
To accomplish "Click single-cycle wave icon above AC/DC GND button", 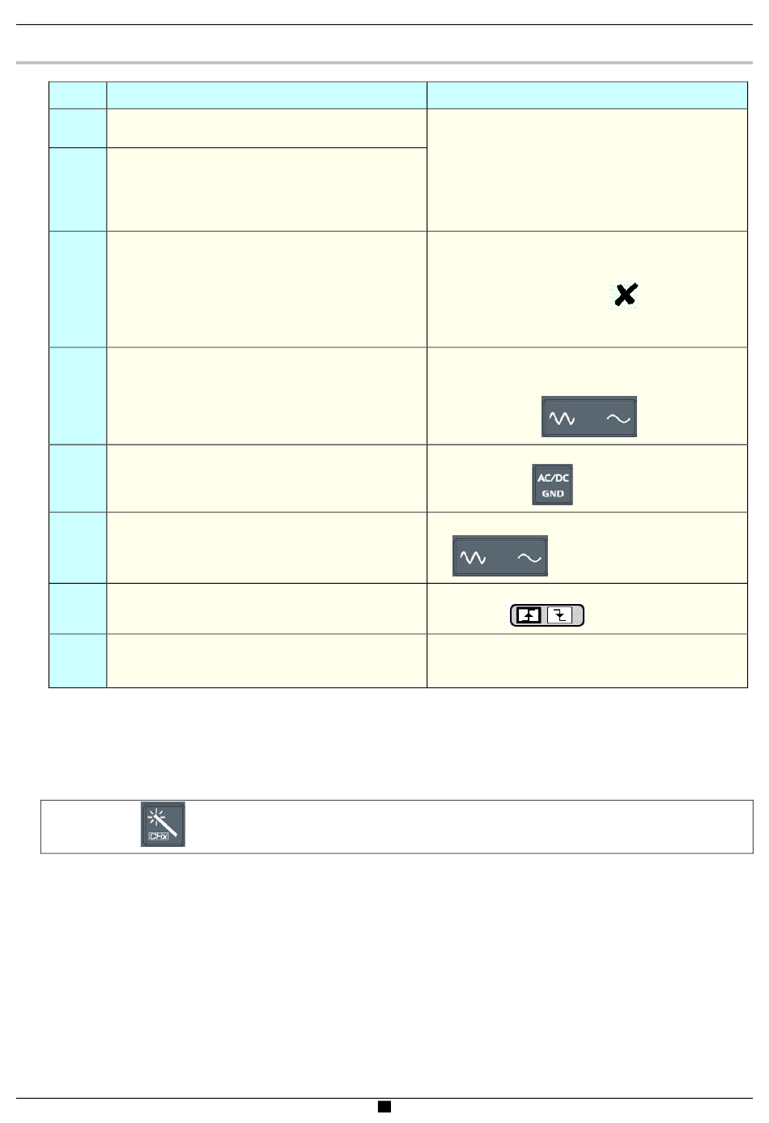I will click(x=618, y=418).
